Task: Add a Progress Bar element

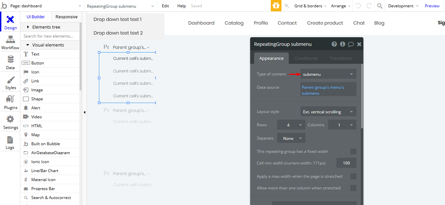Action: click(x=50, y=189)
